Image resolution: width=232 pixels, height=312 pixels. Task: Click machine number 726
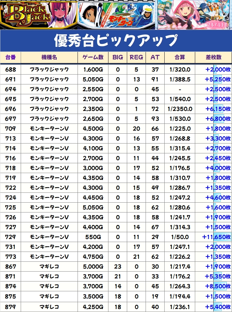(x=11, y=217)
